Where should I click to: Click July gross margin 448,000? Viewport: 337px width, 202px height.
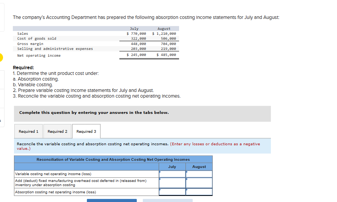coord(138,44)
